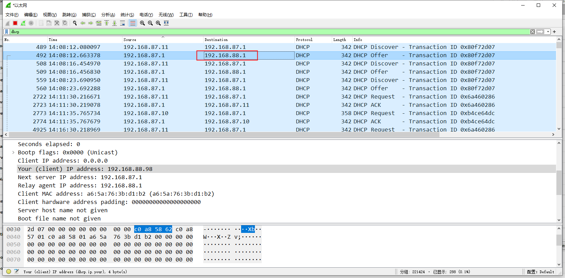Viewport: 565px width, 278px height.
Task: Click the expert info status circle
Action: click(9, 271)
